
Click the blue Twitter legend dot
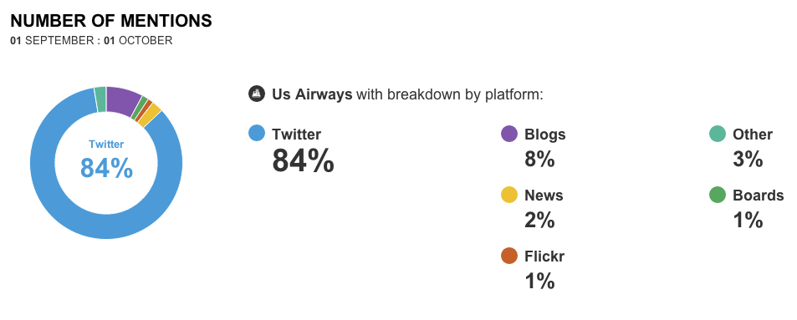tap(257, 134)
